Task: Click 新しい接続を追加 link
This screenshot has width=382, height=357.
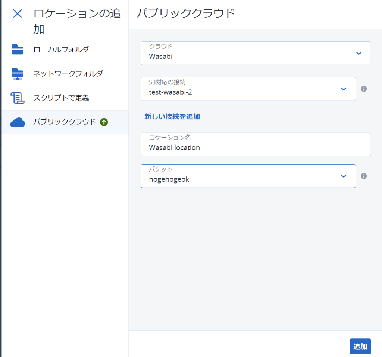Action: coord(172,117)
